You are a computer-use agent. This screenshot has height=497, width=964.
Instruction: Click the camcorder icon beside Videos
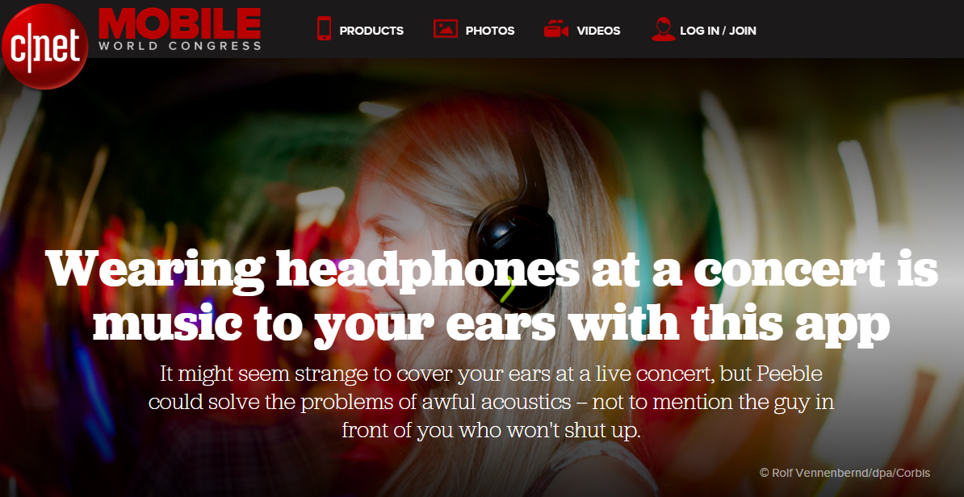(556, 29)
